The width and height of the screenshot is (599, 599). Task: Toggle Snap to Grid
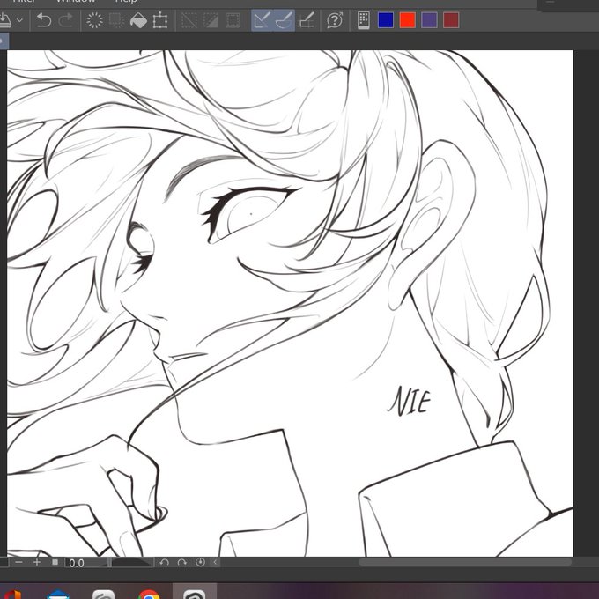point(307,20)
